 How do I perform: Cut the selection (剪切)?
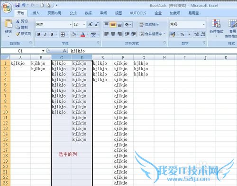pyautogui.click(x=22, y=21)
